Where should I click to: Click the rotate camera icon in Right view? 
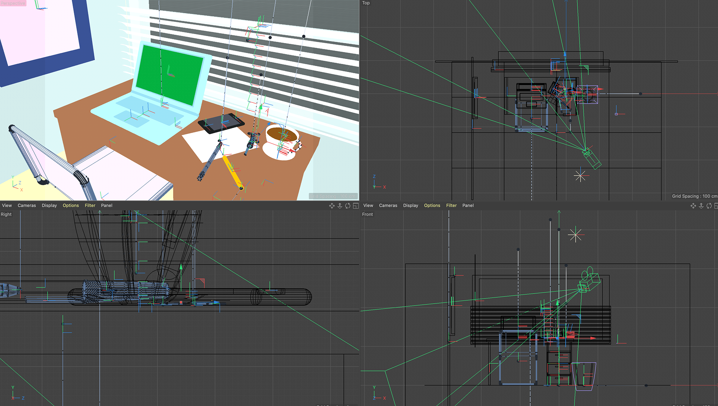[x=348, y=206]
